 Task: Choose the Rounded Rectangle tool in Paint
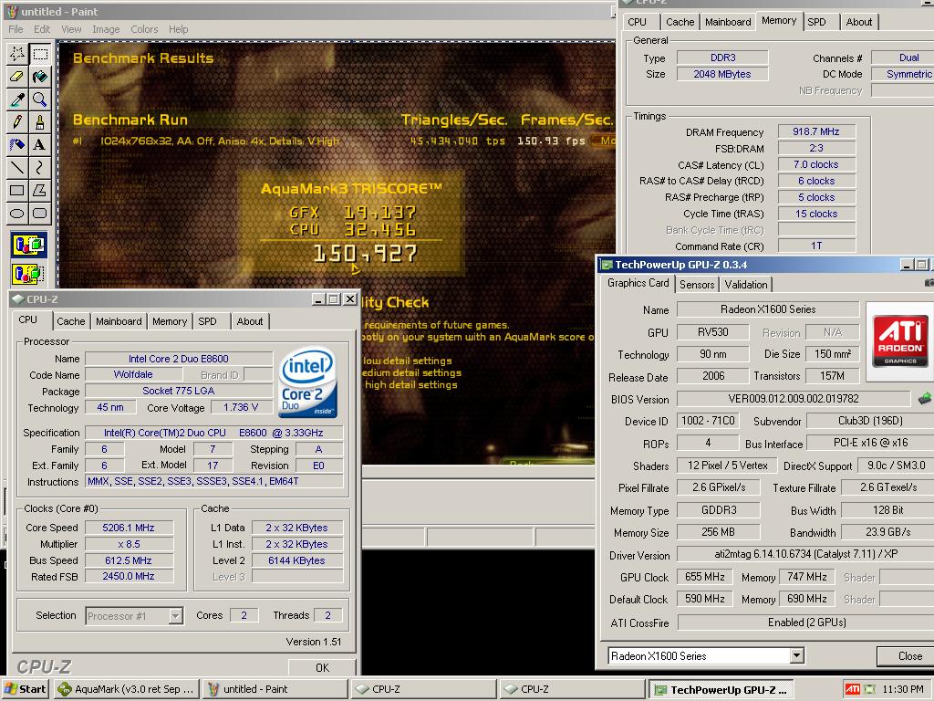pos(40,213)
